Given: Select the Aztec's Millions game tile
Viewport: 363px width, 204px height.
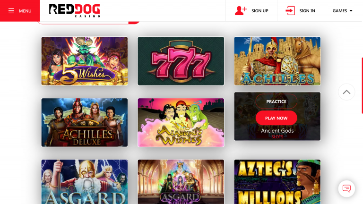Looking at the screenshot, I should click(277, 181).
